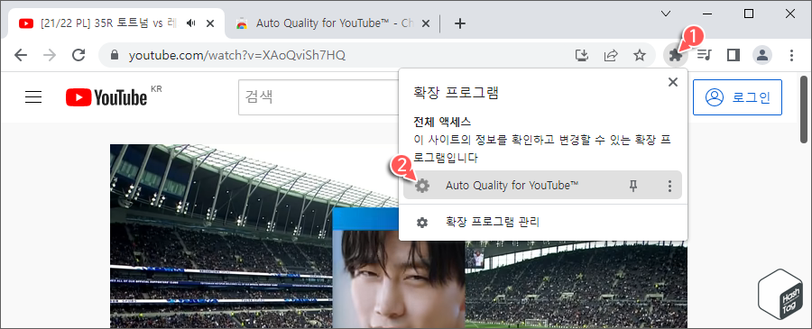Open the media control playlist icon
The height and width of the screenshot is (329, 812).
[704, 55]
